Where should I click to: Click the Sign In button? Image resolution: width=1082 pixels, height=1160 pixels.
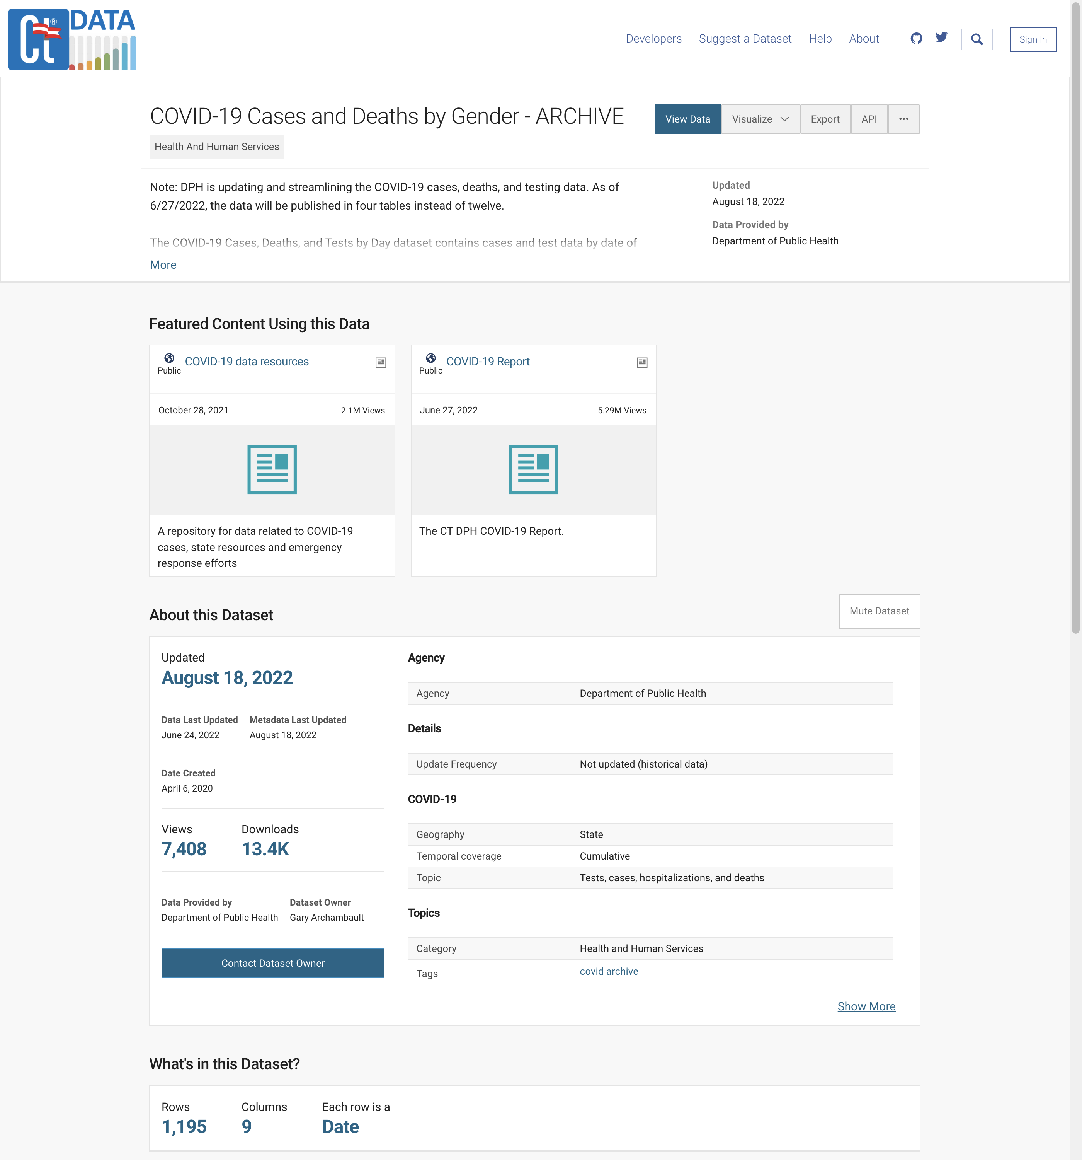[1033, 40]
